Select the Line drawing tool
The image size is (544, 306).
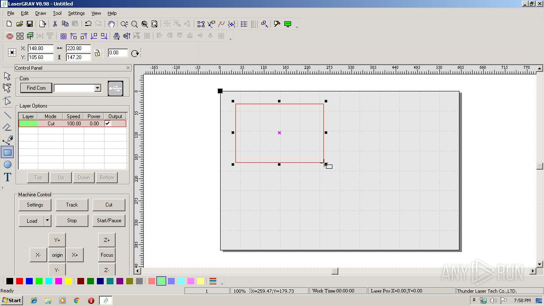(x=7, y=115)
